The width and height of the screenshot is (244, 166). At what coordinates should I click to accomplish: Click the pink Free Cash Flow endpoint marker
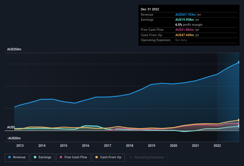click(x=239, y=123)
